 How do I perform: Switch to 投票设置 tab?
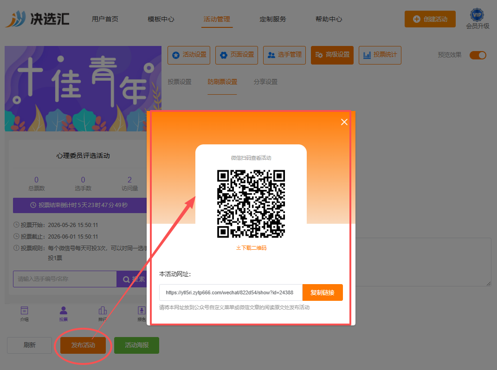pos(180,82)
